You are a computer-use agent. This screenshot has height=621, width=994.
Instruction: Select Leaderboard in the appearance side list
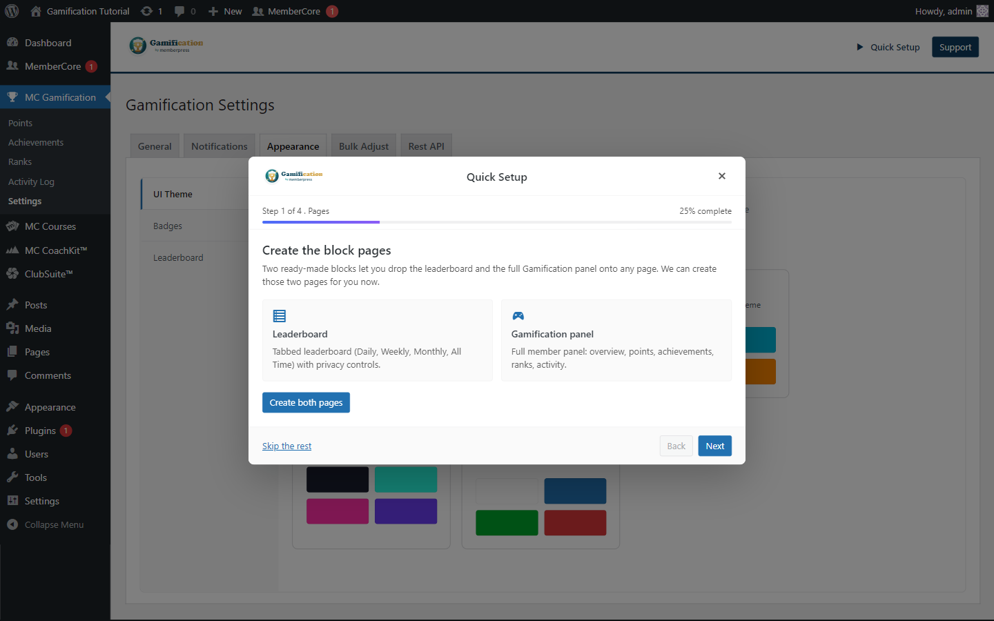tap(195, 257)
